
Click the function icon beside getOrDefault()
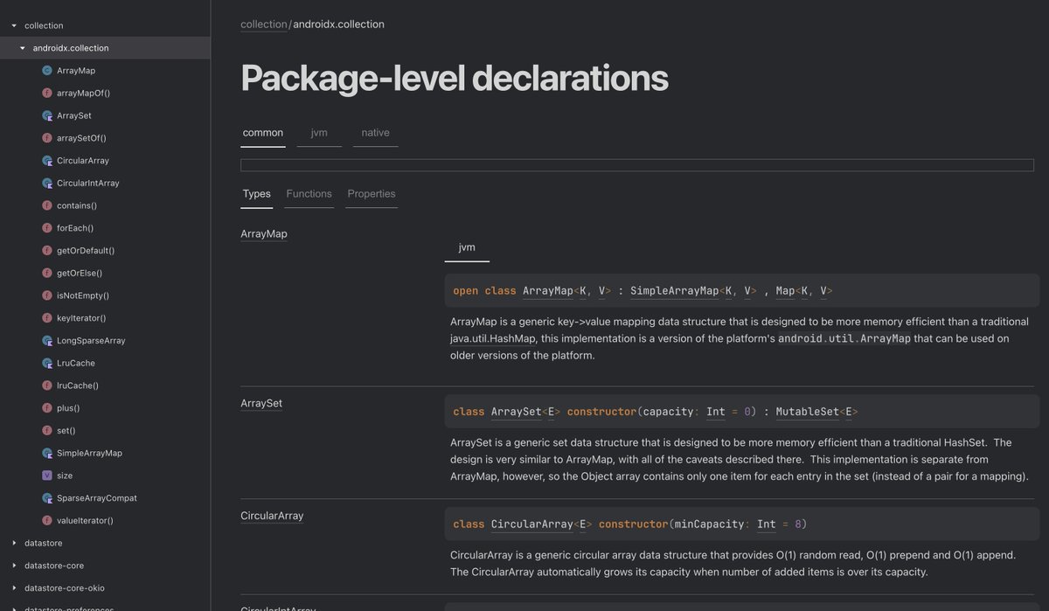pos(47,251)
